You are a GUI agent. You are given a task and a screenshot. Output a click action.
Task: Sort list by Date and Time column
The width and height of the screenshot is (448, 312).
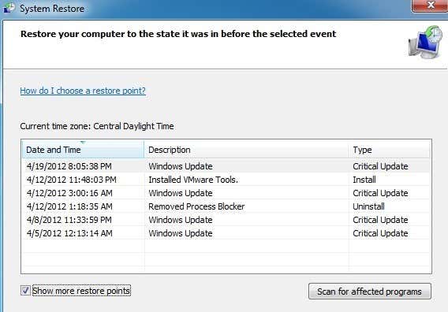(x=83, y=150)
